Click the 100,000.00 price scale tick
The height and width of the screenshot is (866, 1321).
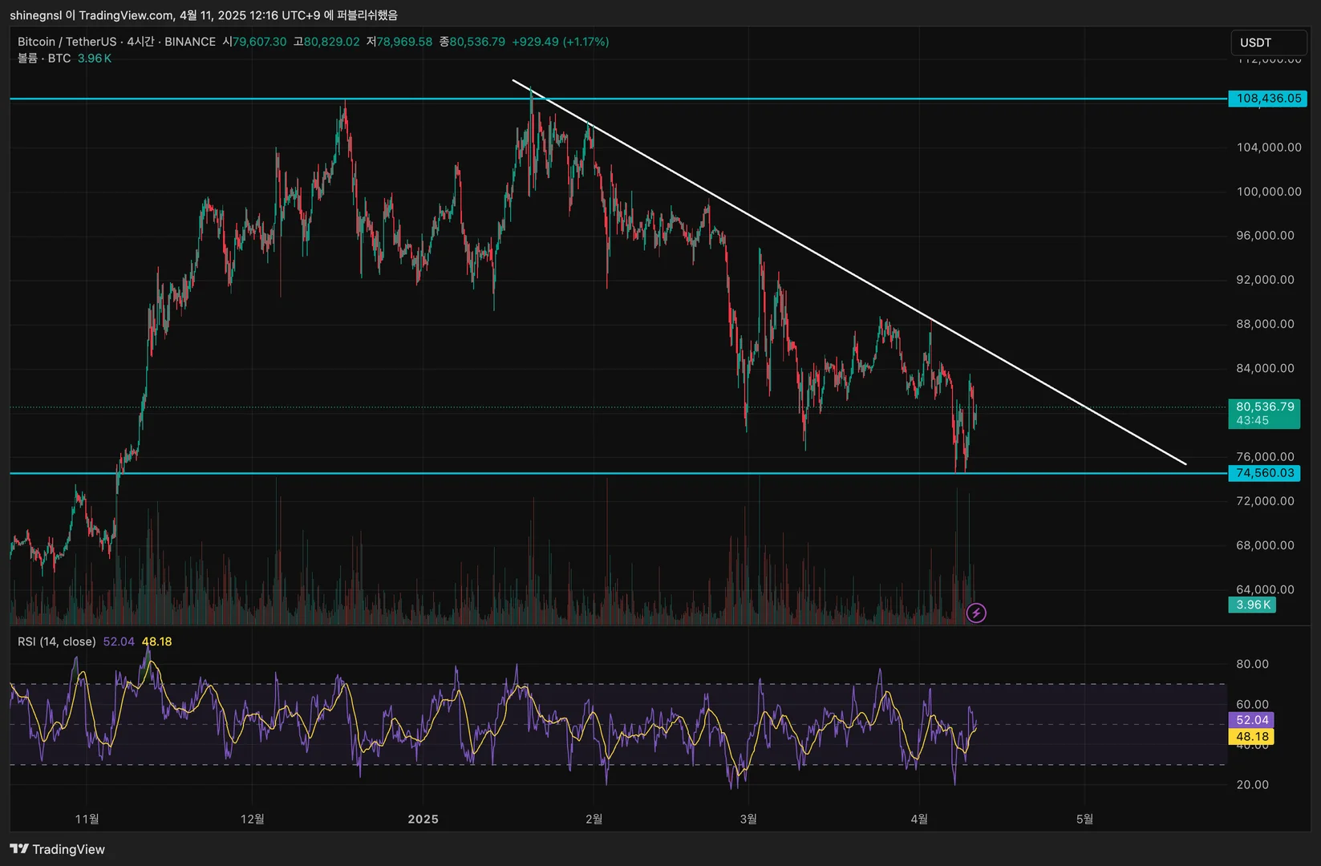(1269, 192)
